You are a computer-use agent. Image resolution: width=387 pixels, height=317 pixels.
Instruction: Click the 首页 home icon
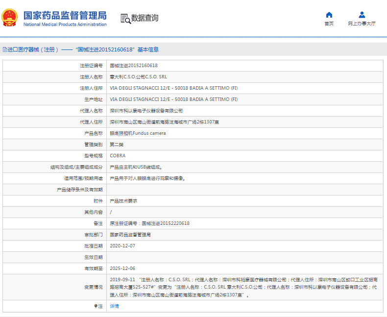click(329, 15)
